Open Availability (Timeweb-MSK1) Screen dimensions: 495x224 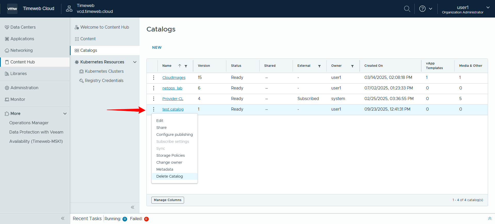(x=36, y=142)
